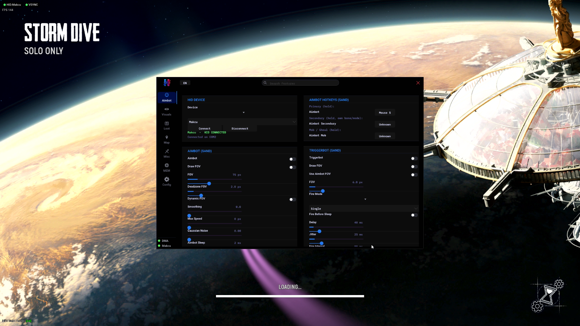Set the Aimbot Secondary hotkey (Unknown)
This screenshot has height=326, width=580.
385,124
